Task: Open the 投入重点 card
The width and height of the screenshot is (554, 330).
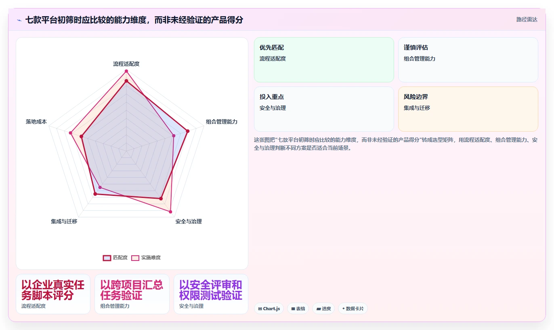Action: (324, 109)
